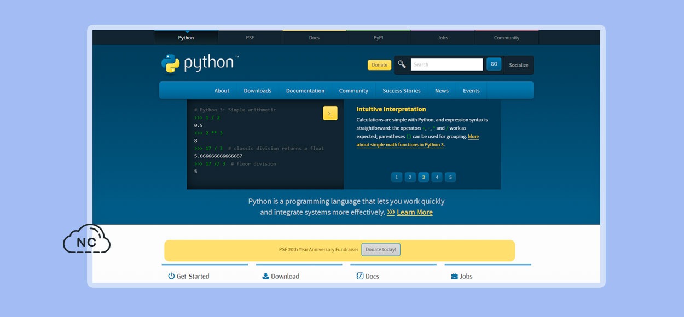Image resolution: width=684 pixels, height=317 pixels.
Task: Click the '17 // 3' floor division code line
Action: (235, 164)
